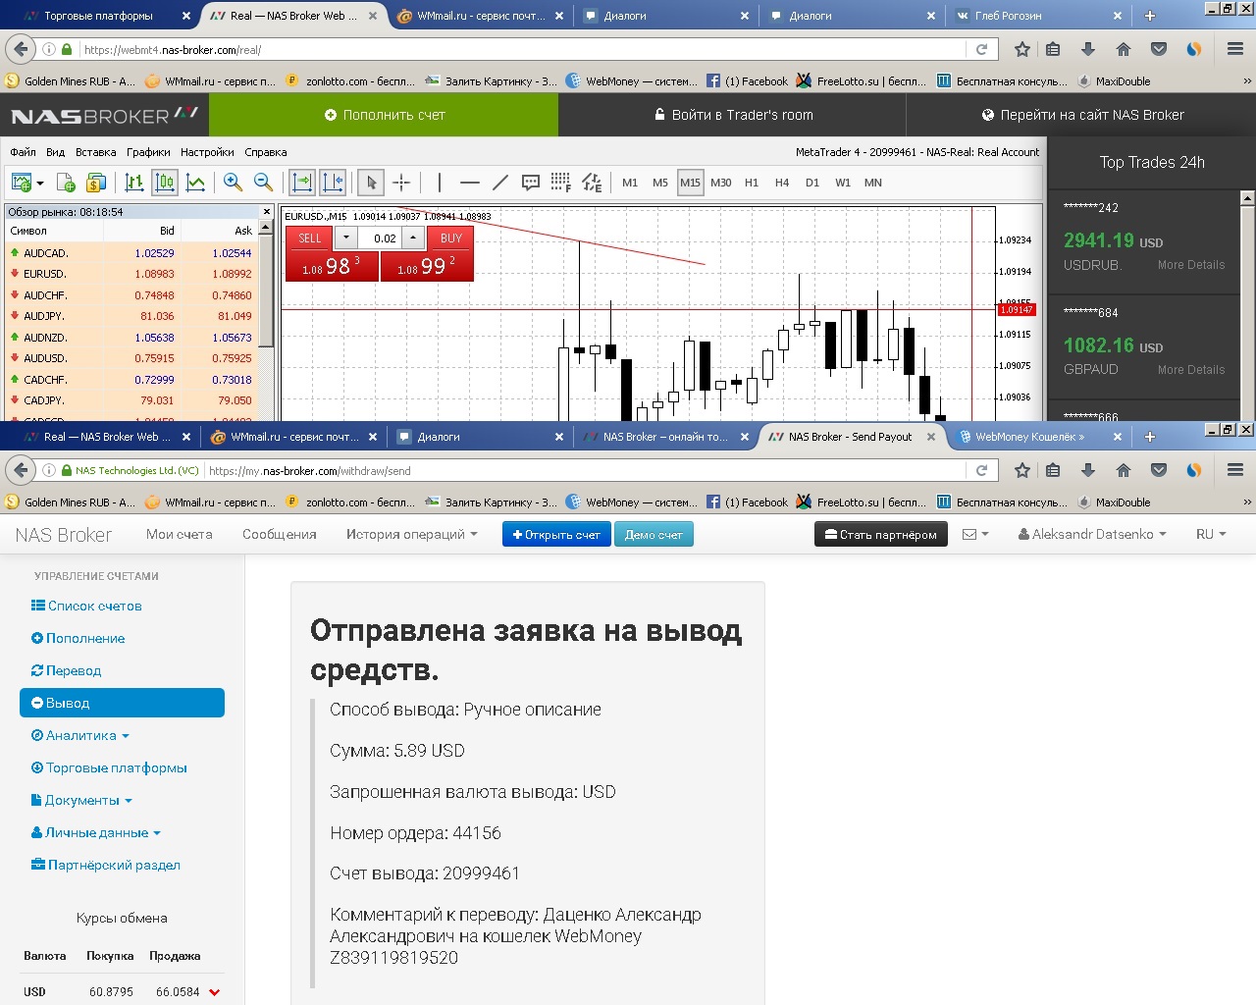Image resolution: width=1256 pixels, height=1005 pixels.
Task: Reload the my.nas-broker.com withdraw page
Action: coord(981,470)
